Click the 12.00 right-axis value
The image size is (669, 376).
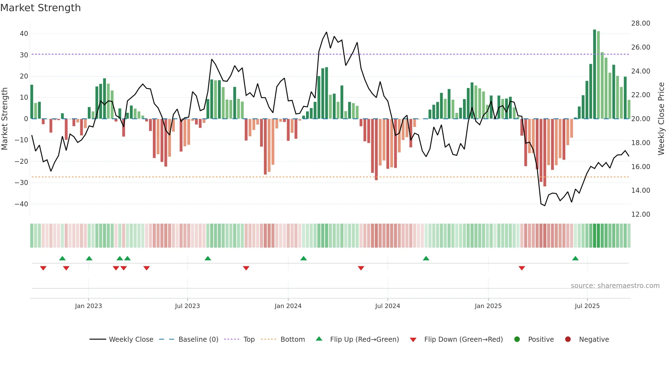tap(641, 214)
